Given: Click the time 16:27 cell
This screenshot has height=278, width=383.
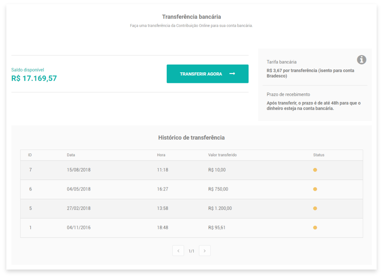Looking at the screenshot, I should tap(163, 189).
